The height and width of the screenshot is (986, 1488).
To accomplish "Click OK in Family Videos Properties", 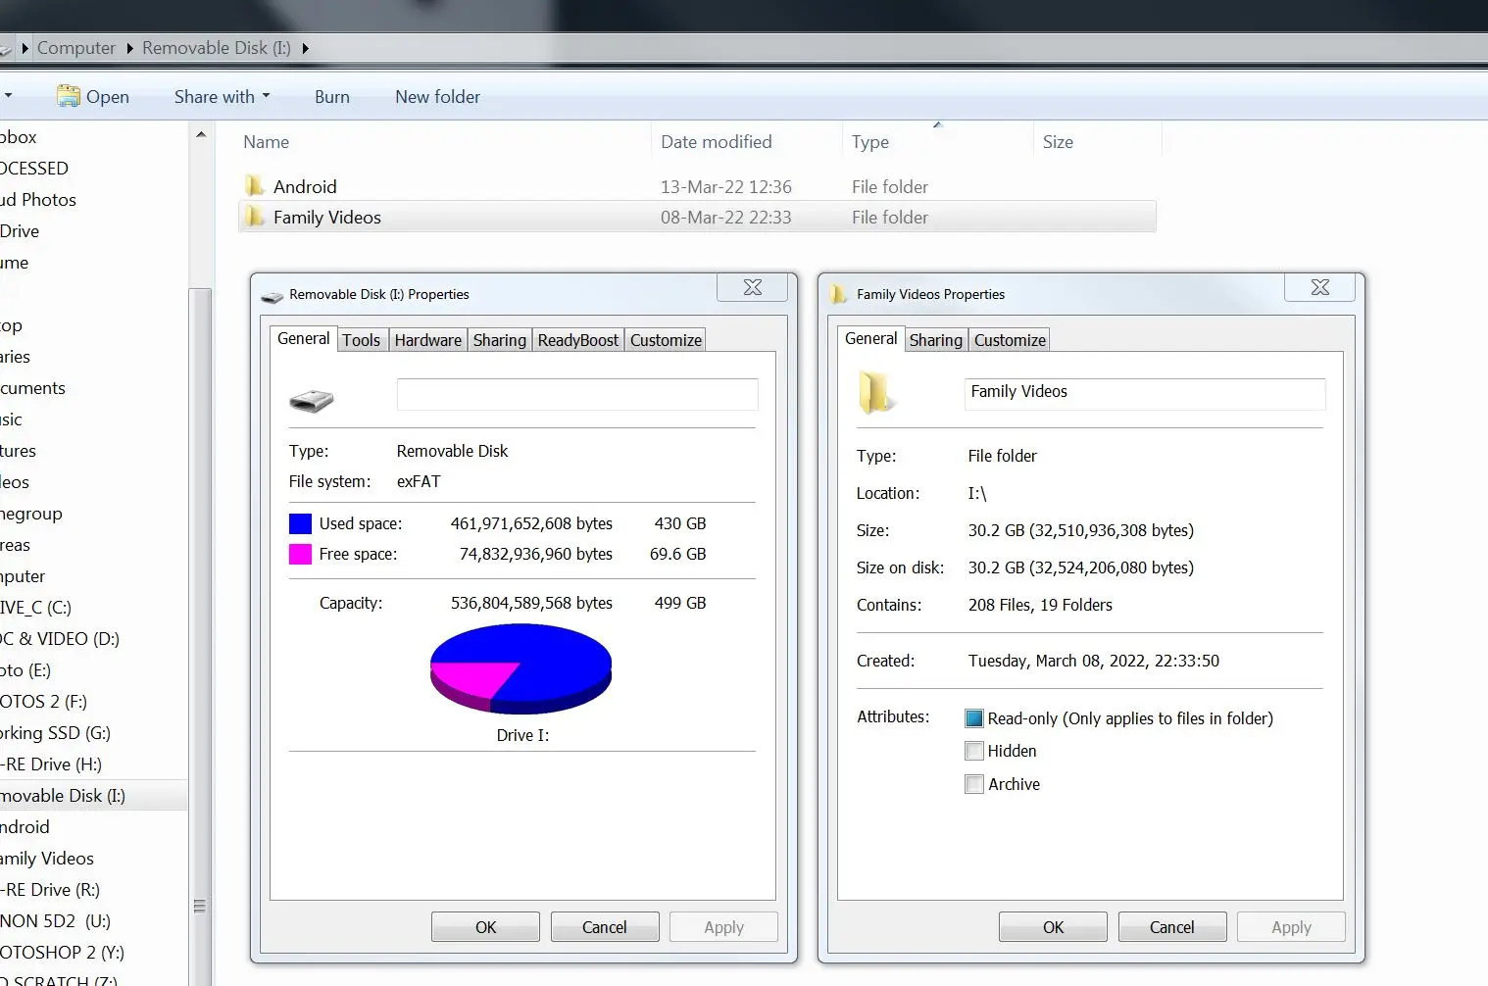I will tap(1053, 927).
